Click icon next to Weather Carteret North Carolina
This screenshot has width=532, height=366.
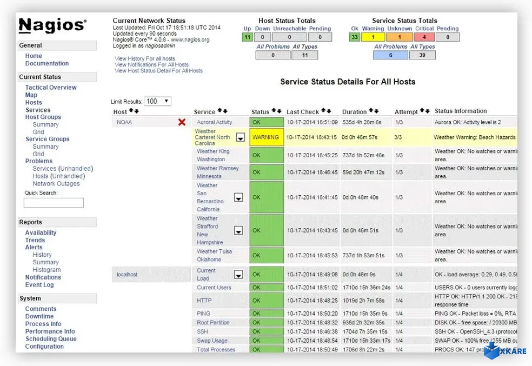click(240, 137)
